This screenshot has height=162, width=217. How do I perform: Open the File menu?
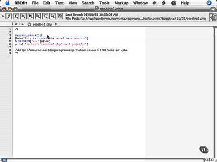tap(35, 3)
